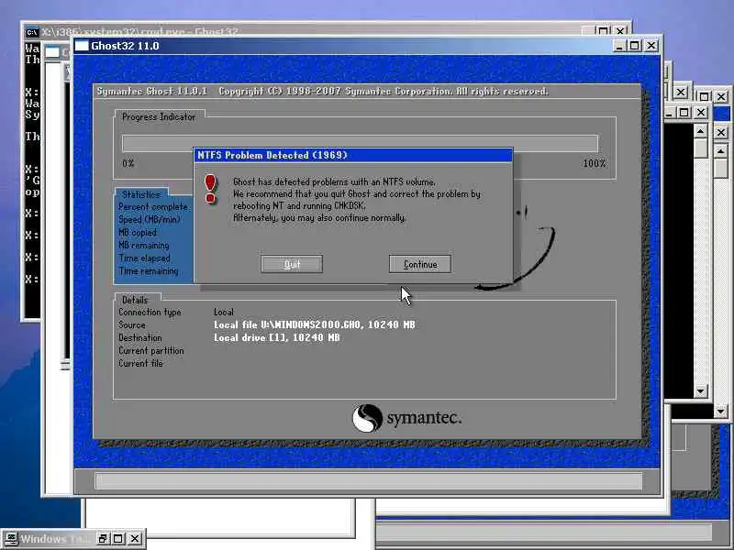Click 'Alternately, you may also continue normally' text
734x550 pixels.
[x=319, y=218]
